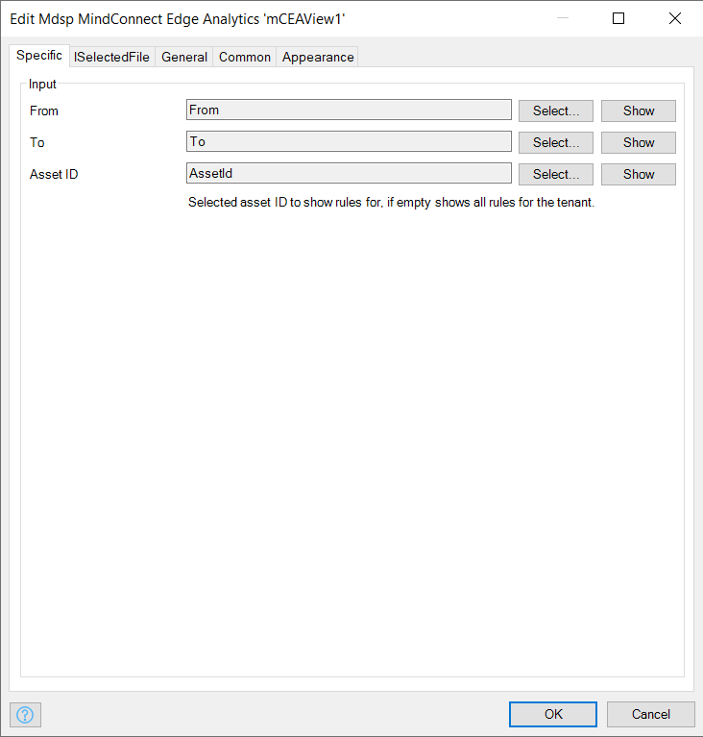Switch to the Specific tab
This screenshot has width=703, height=737.
[x=39, y=56]
